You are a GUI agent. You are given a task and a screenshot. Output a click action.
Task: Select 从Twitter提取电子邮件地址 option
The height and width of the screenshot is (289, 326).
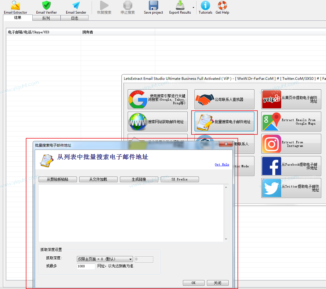click(291, 188)
